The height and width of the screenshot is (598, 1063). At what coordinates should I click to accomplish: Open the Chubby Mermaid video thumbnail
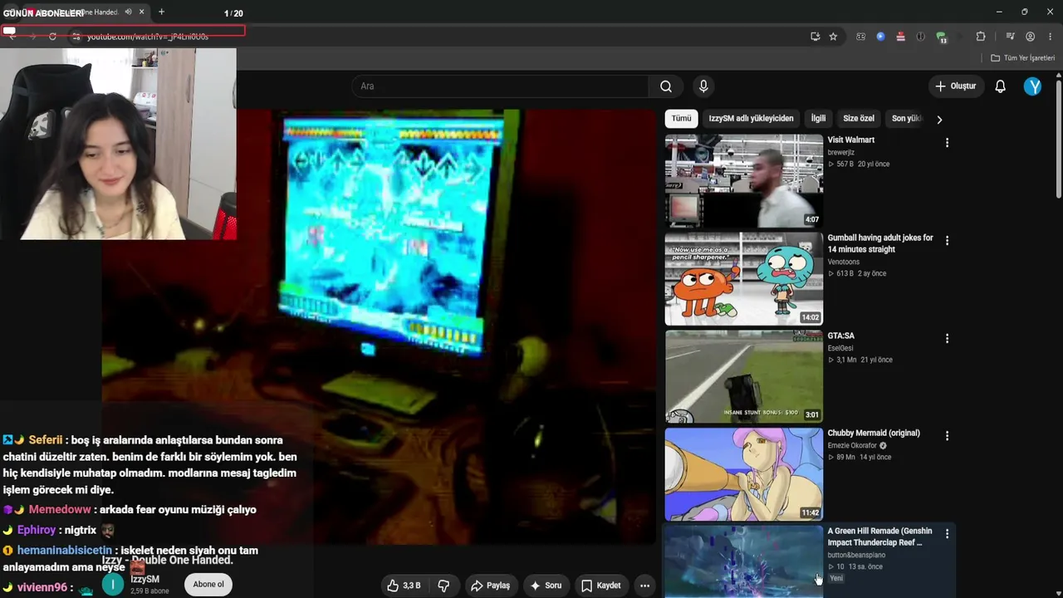coord(744,474)
